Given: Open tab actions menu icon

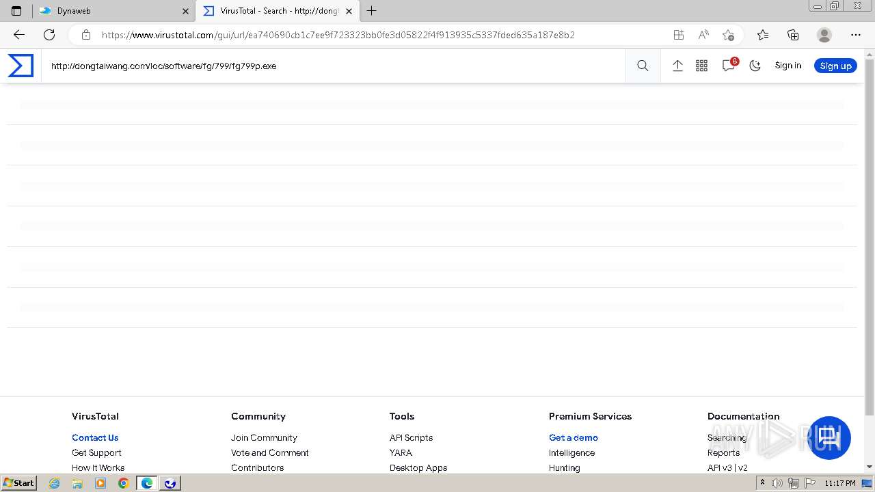Looking at the screenshot, I should [x=16, y=11].
